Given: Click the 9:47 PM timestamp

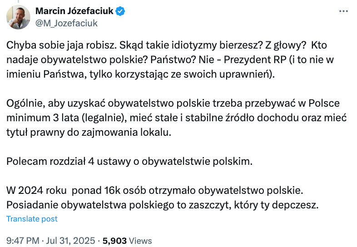Looking at the screenshot, I should pos(22,241).
